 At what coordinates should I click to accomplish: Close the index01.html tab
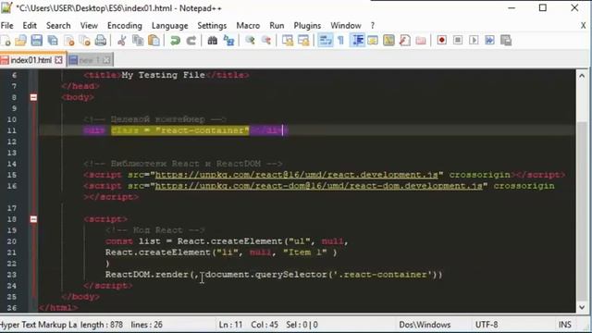tap(58, 60)
